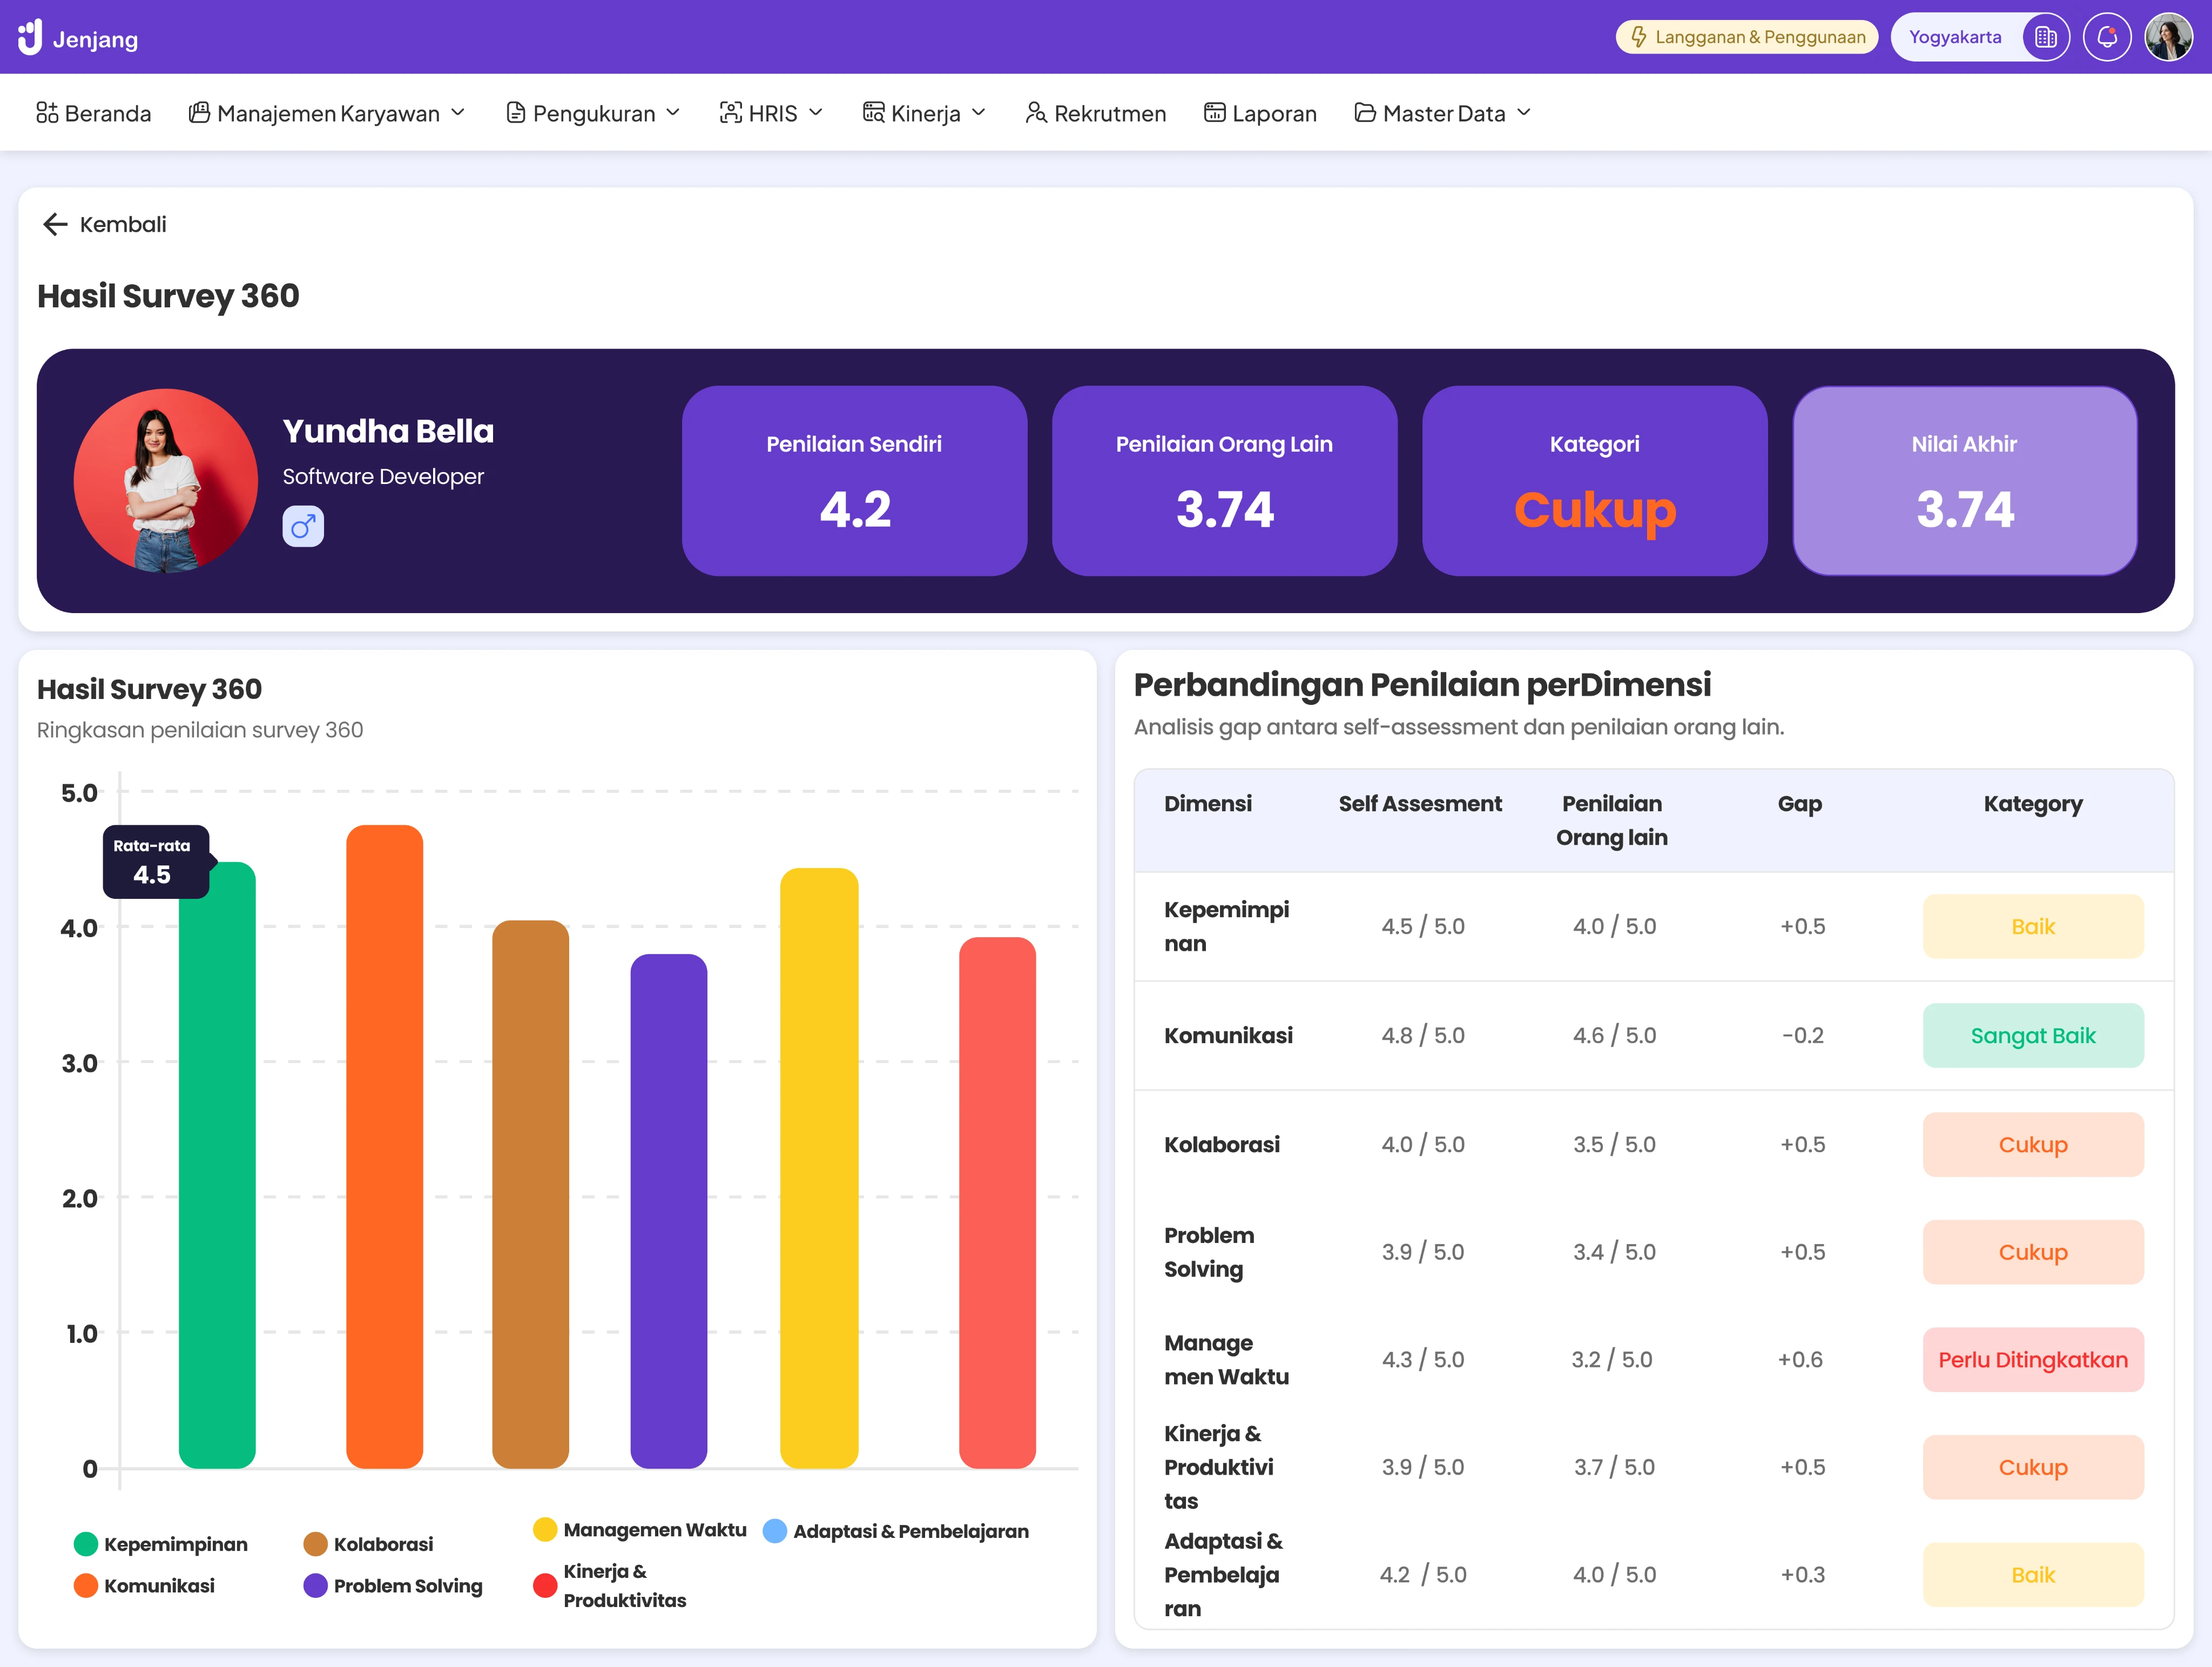
Task: Click the Beranda grid icon
Action: (x=47, y=113)
